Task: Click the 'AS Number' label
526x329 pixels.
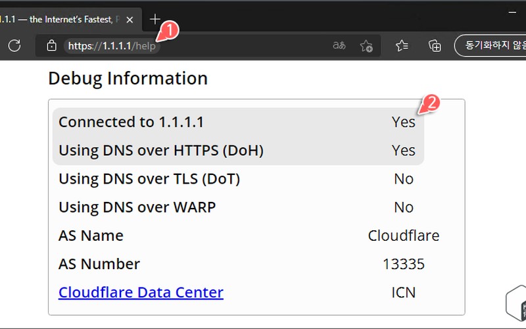Action: point(99,265)
